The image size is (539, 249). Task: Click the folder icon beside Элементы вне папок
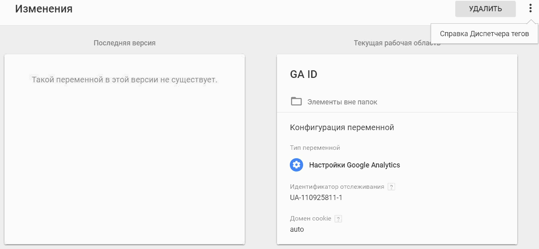click(x=296, y=102)
